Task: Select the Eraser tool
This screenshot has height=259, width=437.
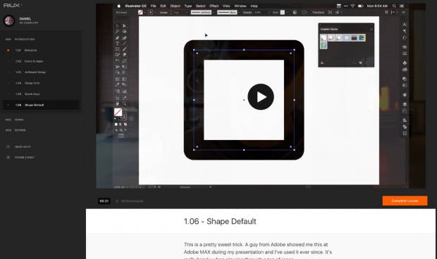Action: click(x=124, y=55)
